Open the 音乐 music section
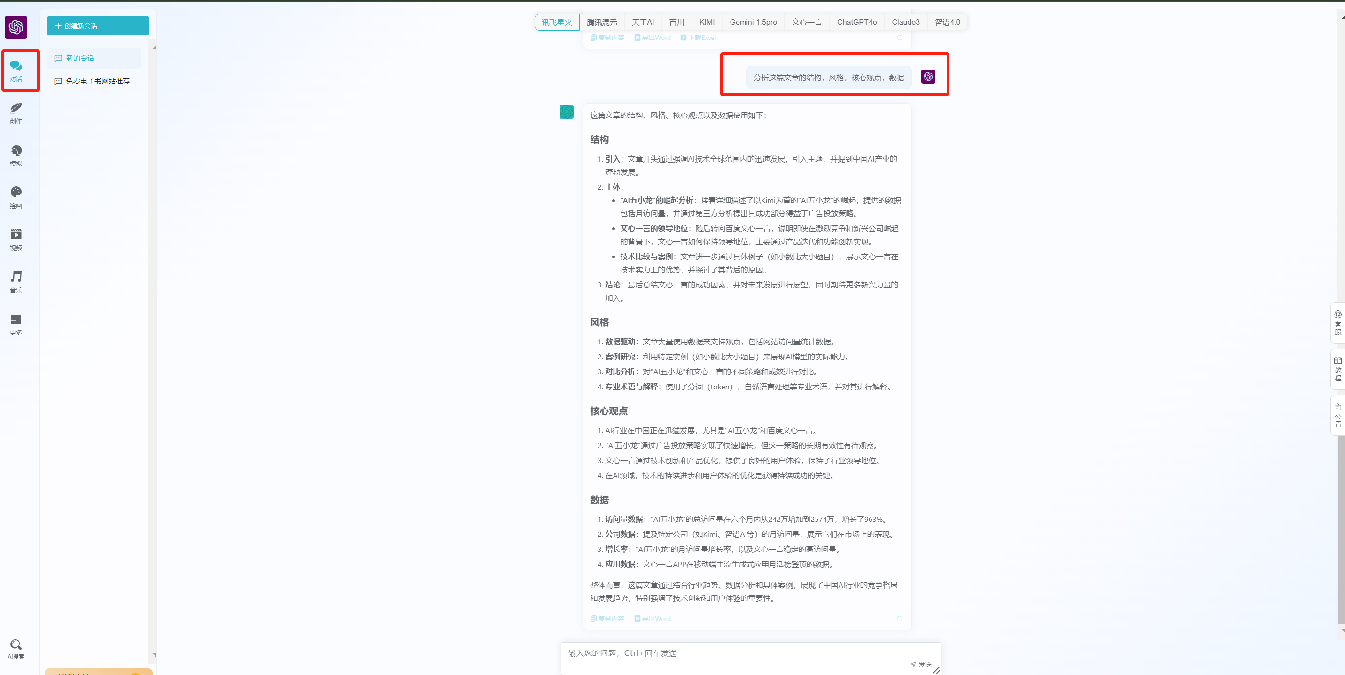This screenshot has width=1345, height=675. coord(16,282)
